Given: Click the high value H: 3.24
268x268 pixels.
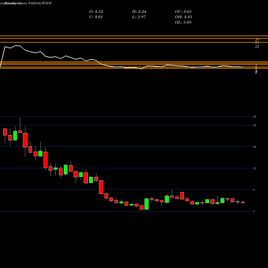Looking at the screenshot, I should click(x=139, y=12).
